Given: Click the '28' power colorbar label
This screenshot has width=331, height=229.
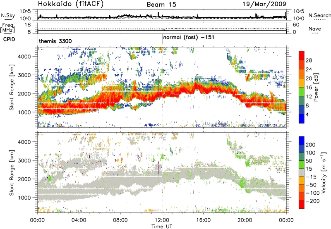Looking at the screenshot, I should 309,60.
